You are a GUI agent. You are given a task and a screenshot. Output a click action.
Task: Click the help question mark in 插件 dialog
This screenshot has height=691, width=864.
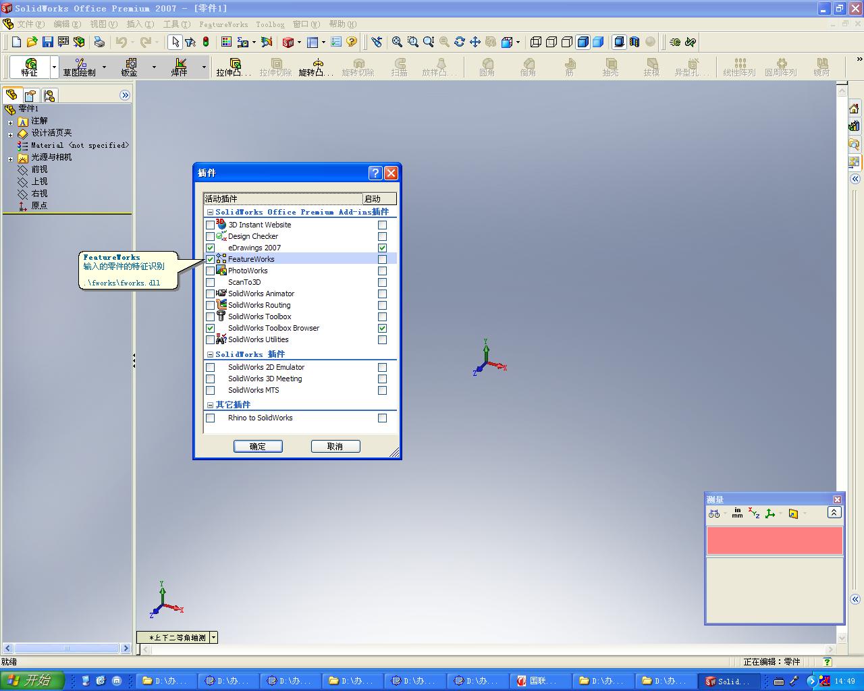pos(375,173)
